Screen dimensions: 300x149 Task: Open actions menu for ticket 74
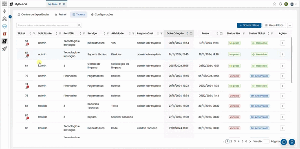click(282, 86)
